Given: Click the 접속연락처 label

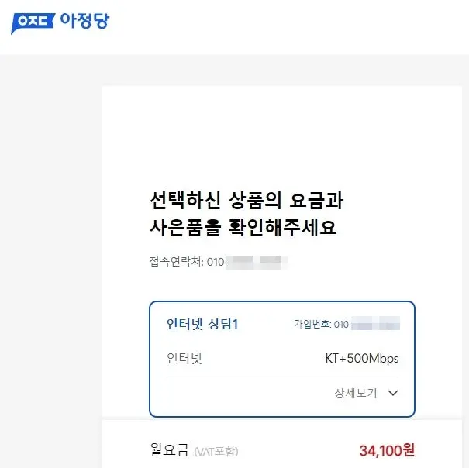Looking at the screenshot, I should click(176, 262).
